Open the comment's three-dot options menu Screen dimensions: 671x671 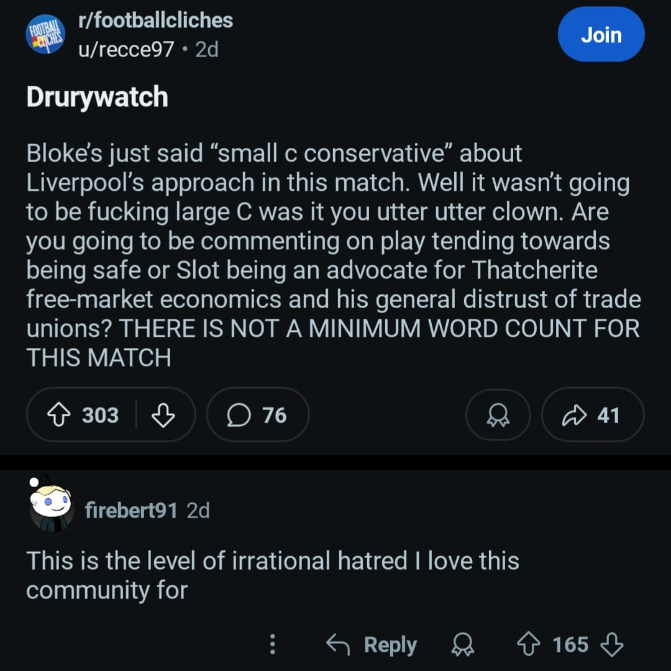(x=272, y=645)
